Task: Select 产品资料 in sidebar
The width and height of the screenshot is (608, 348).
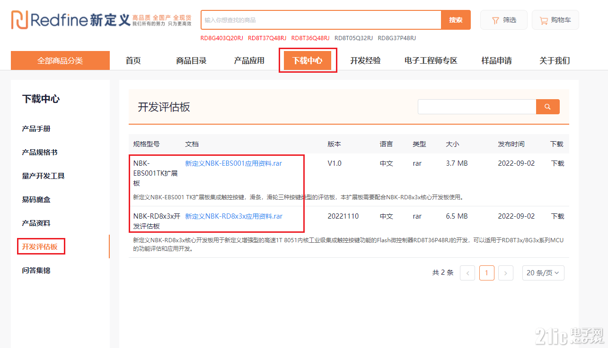Action: pyautogui.click(x=36, y=223)
